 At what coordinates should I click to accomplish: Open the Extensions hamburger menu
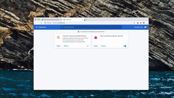pos(37,27)
